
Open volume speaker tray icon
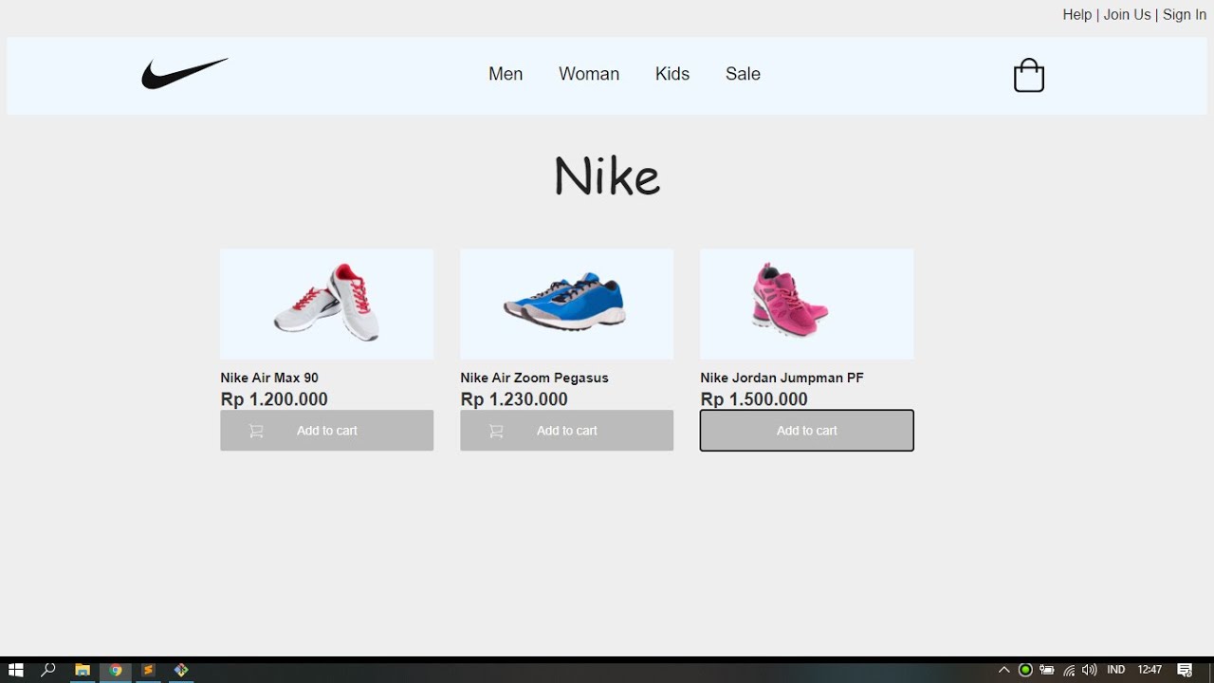point(1089,670)
